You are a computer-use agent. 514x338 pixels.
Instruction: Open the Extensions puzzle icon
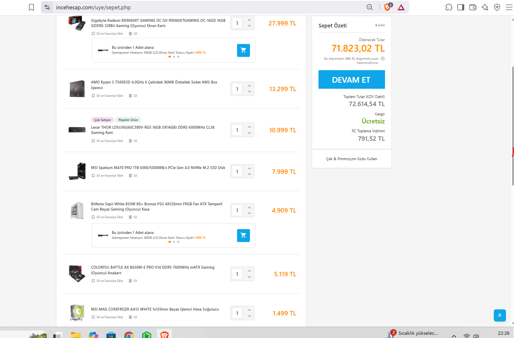click(x=449, y=7)
